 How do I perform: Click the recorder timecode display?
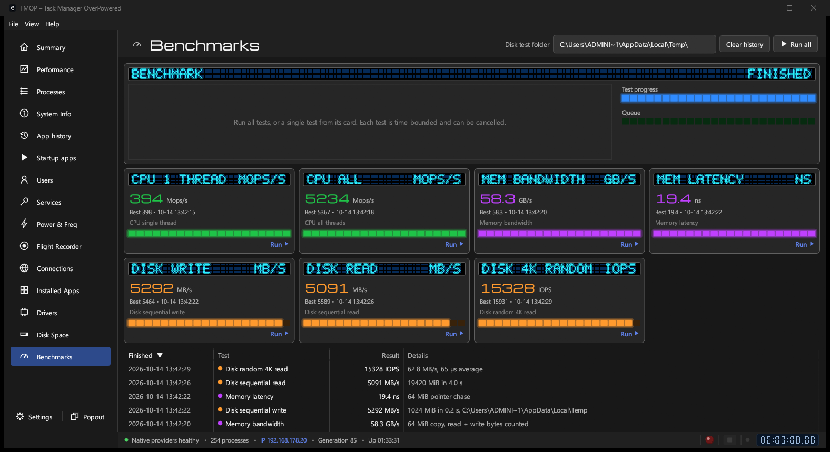(x=788, y=440)
